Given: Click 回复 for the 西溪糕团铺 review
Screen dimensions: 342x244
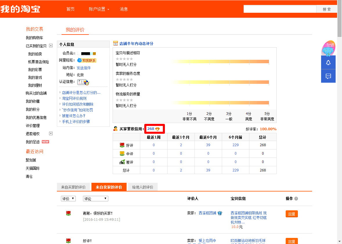Looking at the screenshot, I should tap(291, 214).
